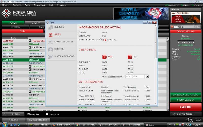Click the Historia de Pagos icon
Image resolution: width=203 pixels, height=127 pixels.
pyautogui.click(x=50, y=57)
